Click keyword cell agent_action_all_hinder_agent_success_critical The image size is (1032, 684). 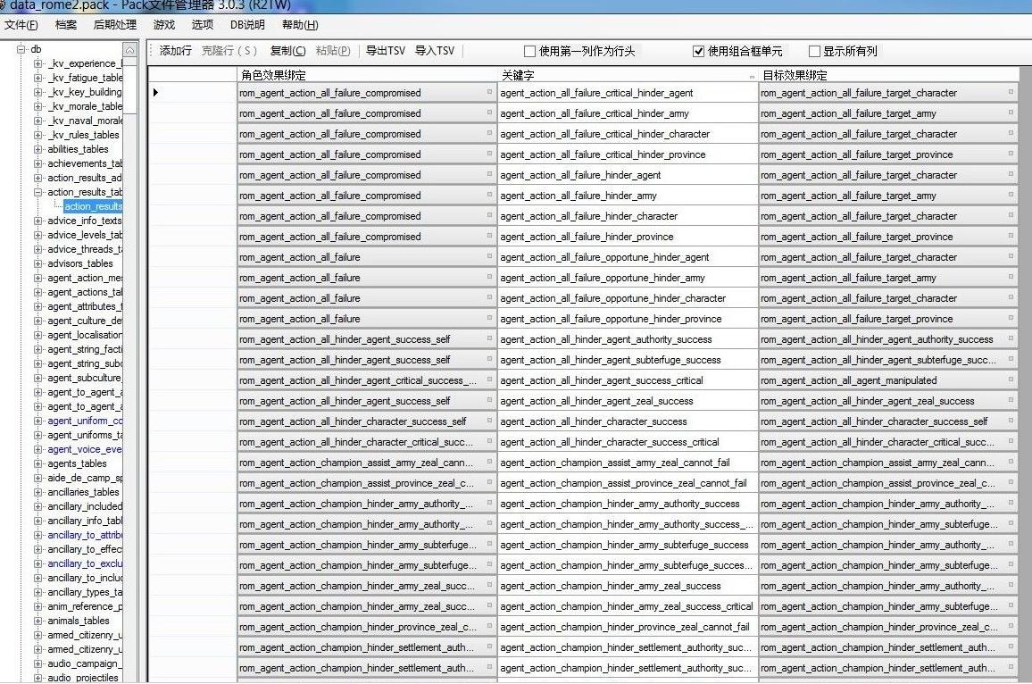628,380
